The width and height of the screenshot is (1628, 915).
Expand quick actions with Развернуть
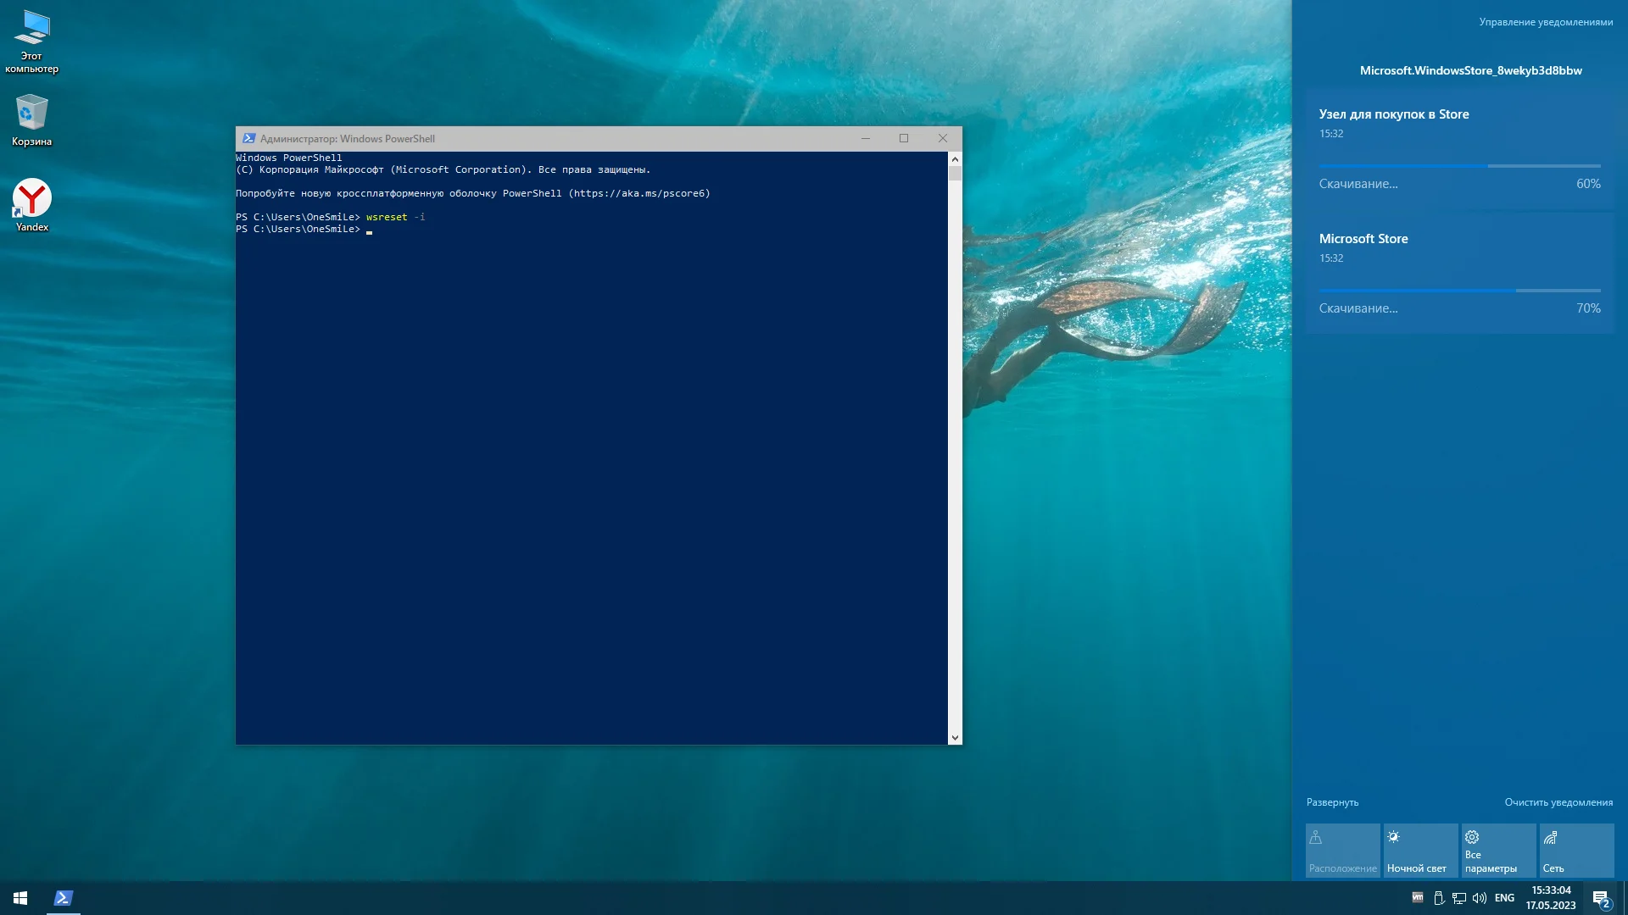(x=1332, y=802)
